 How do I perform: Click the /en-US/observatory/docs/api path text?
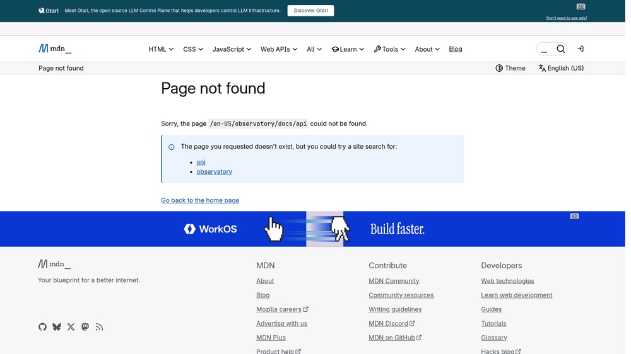point(258,123)
